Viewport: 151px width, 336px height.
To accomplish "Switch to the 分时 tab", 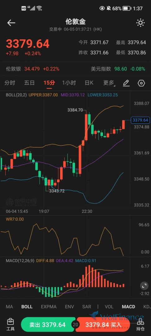I will pyautogui.click(x=10, y=83).
